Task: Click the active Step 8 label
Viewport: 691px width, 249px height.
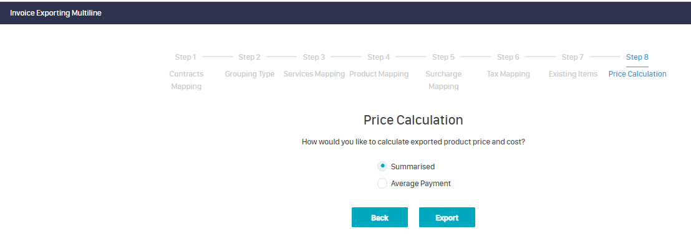Action: (637, 57)
